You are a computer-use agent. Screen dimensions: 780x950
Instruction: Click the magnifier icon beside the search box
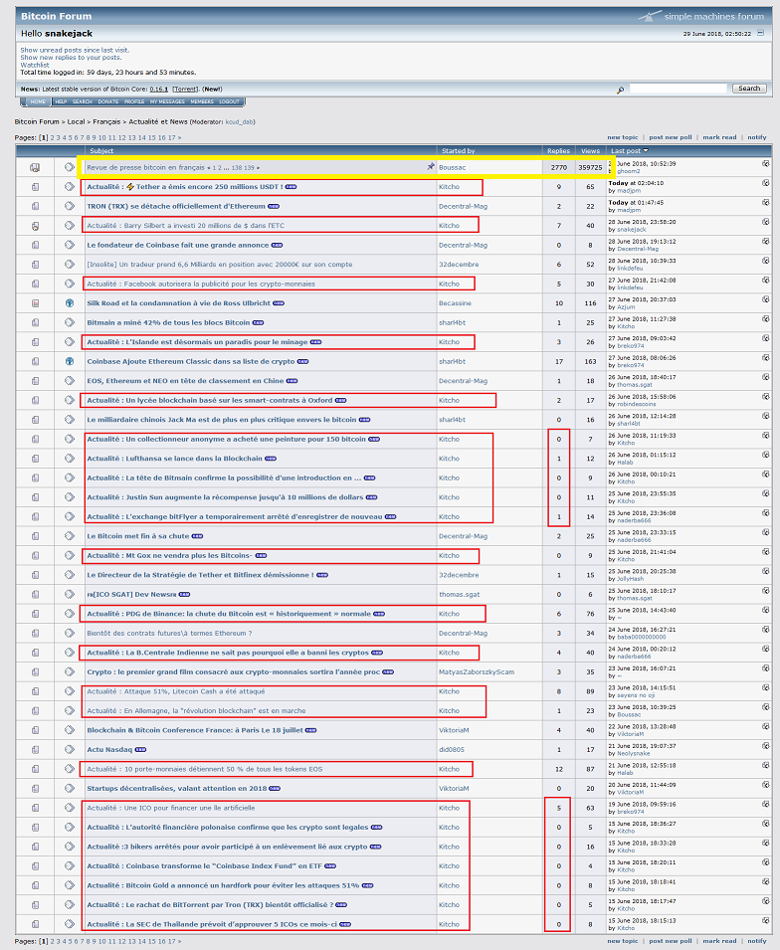(620, 90)
